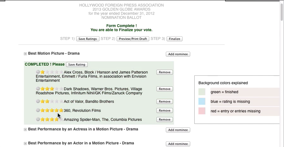Clear the rating for Amazing Spider-Man
Image resolution: width=284 pixels, height=147 pixels.
tap(38, 120)
